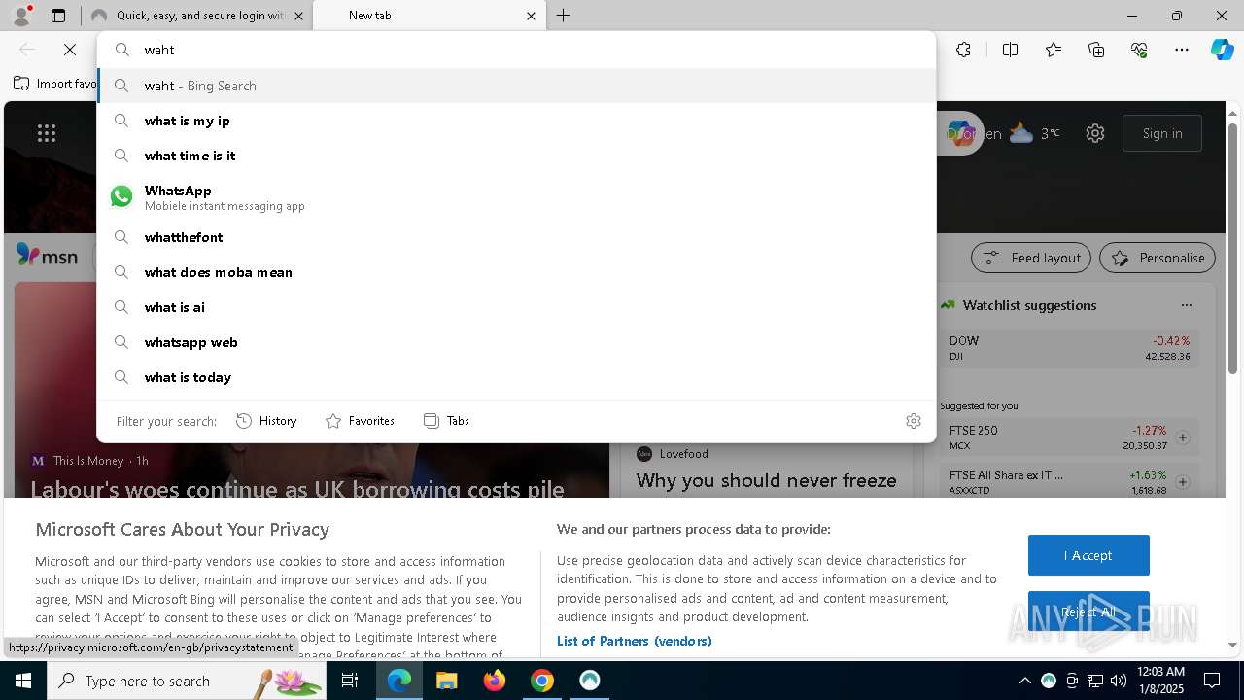Select suggestion 'what is today'
Viewport: 1244px width, 700px height.
[x=517, y=377]
